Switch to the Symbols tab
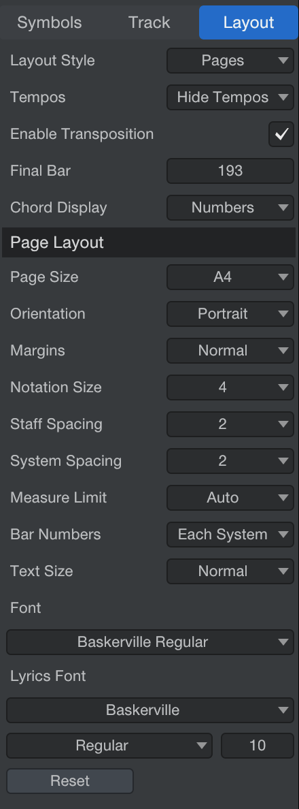Image resolution: width=299 pixels, height=809 pixels. pos(50,22)
